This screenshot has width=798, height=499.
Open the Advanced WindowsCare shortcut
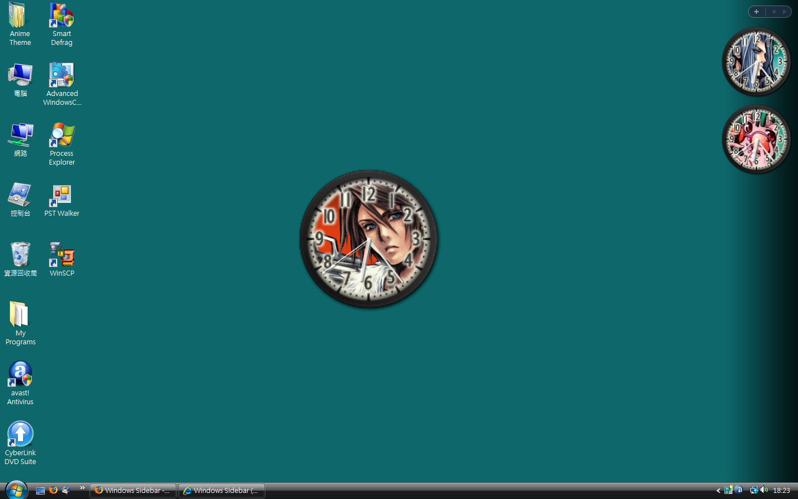click(62, 84)
